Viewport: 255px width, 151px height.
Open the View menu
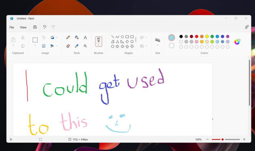23,27
